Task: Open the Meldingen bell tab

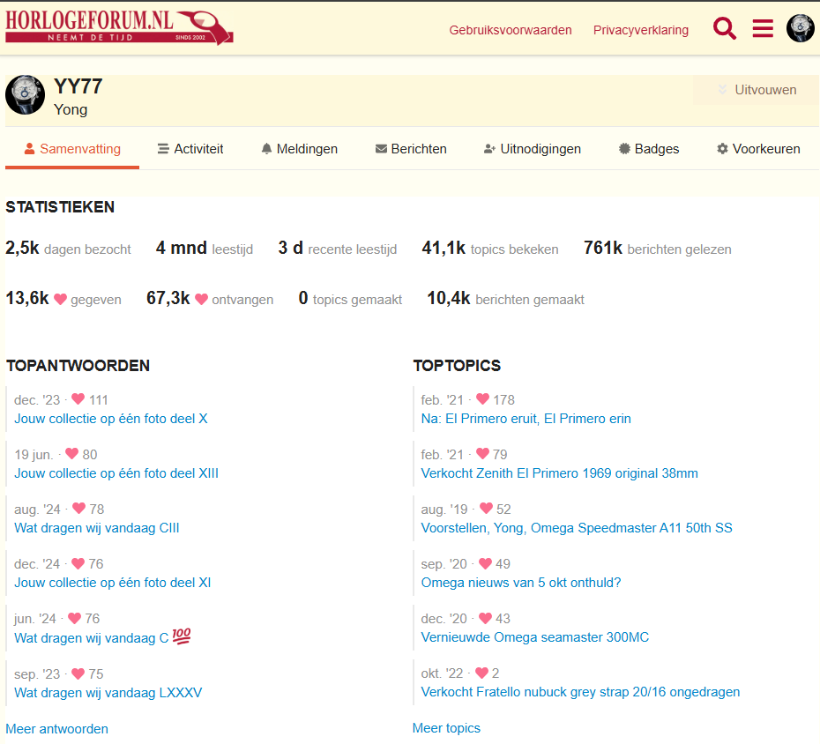Action: pos(299,149)
